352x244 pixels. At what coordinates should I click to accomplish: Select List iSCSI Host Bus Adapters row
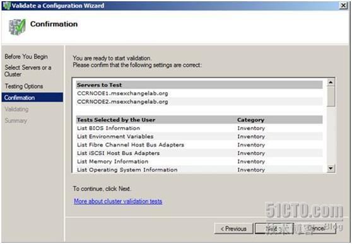click(x=199, y=153)
